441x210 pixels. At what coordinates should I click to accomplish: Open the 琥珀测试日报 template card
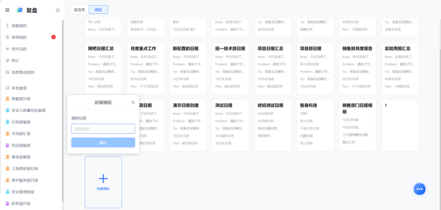tap(273, 126)
